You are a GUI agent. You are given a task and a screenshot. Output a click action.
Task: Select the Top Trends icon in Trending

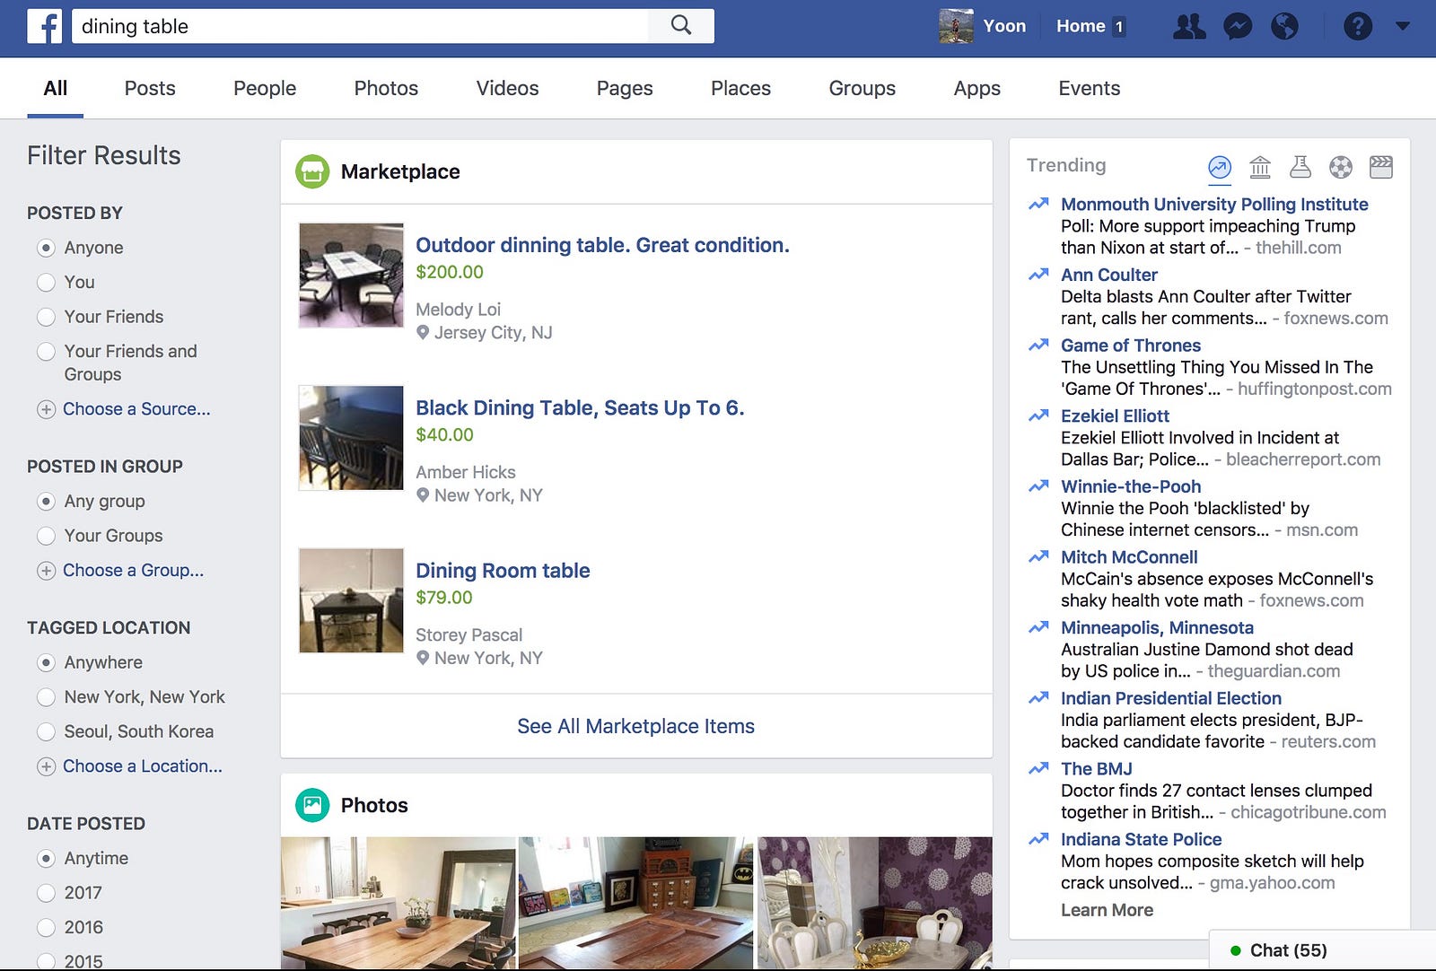point(1219,167)
